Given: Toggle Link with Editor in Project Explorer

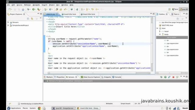Looking at the screenshot, I should (x=32, y=19).
